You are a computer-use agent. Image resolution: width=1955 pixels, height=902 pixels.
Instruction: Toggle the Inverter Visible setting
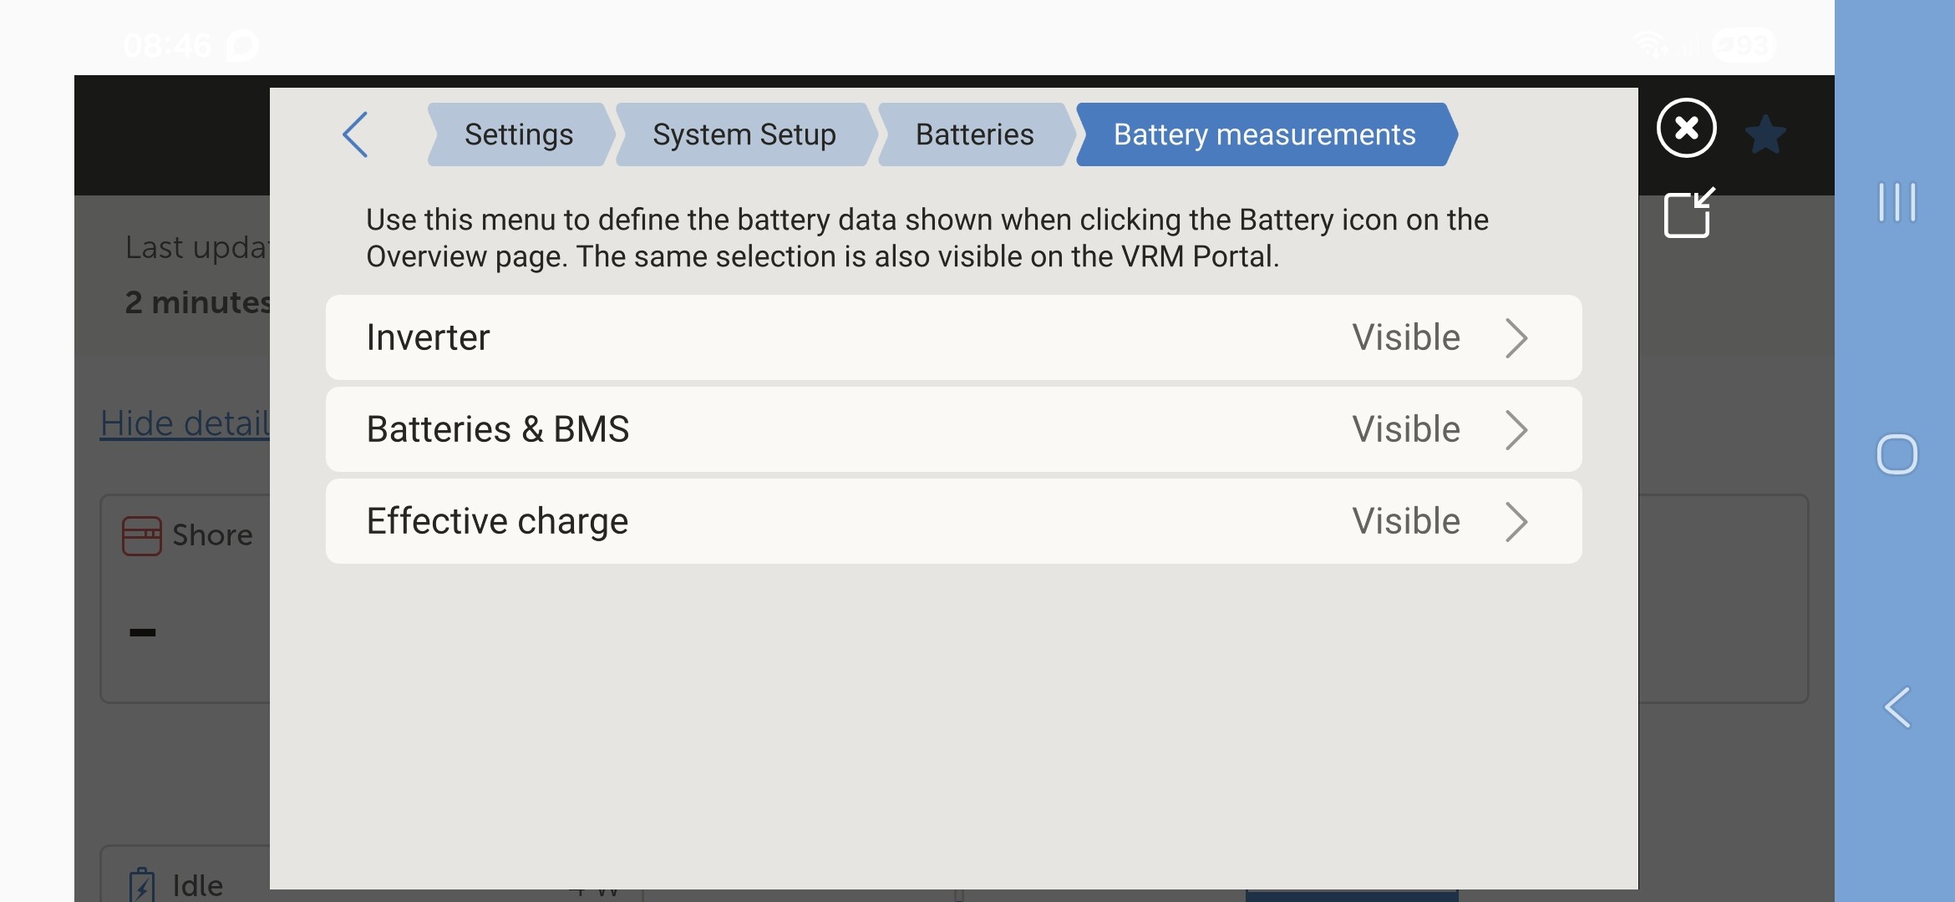click(x=1406, y=338)
